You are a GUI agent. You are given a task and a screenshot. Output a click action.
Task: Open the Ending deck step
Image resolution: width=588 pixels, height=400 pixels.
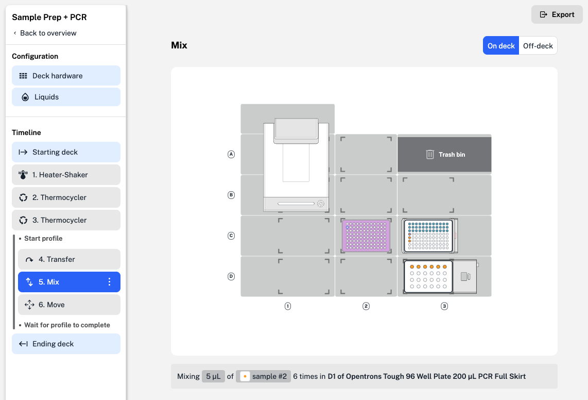tap(66, 344)
